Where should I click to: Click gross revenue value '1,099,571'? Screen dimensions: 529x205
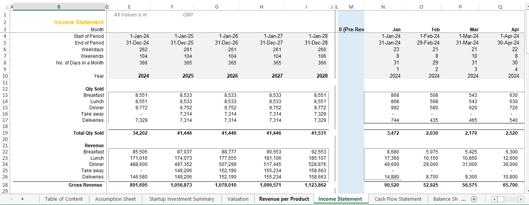point(271,185)
